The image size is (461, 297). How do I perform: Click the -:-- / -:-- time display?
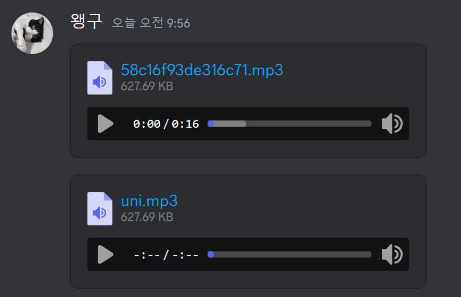(166, 255)
